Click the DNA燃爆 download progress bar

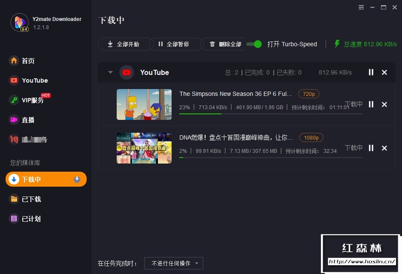271,158
